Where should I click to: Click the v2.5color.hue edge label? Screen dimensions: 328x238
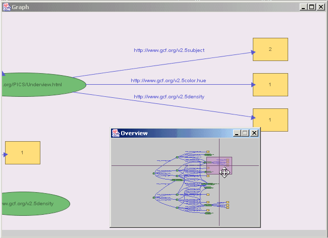click(168, 80)
